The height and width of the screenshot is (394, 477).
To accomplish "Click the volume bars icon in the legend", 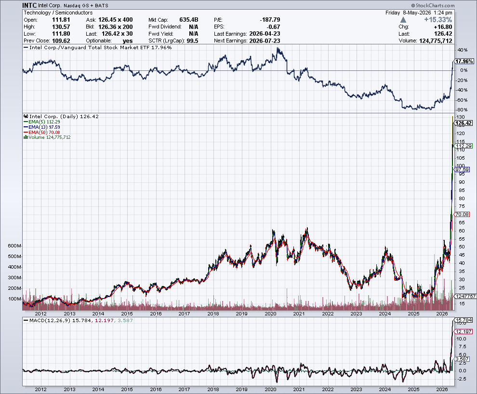I will pyautogui.click(x=26, y=137).
